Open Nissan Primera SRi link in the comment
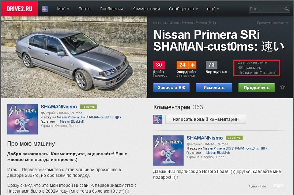Screen dimensions: 294x195 point(235,149)
